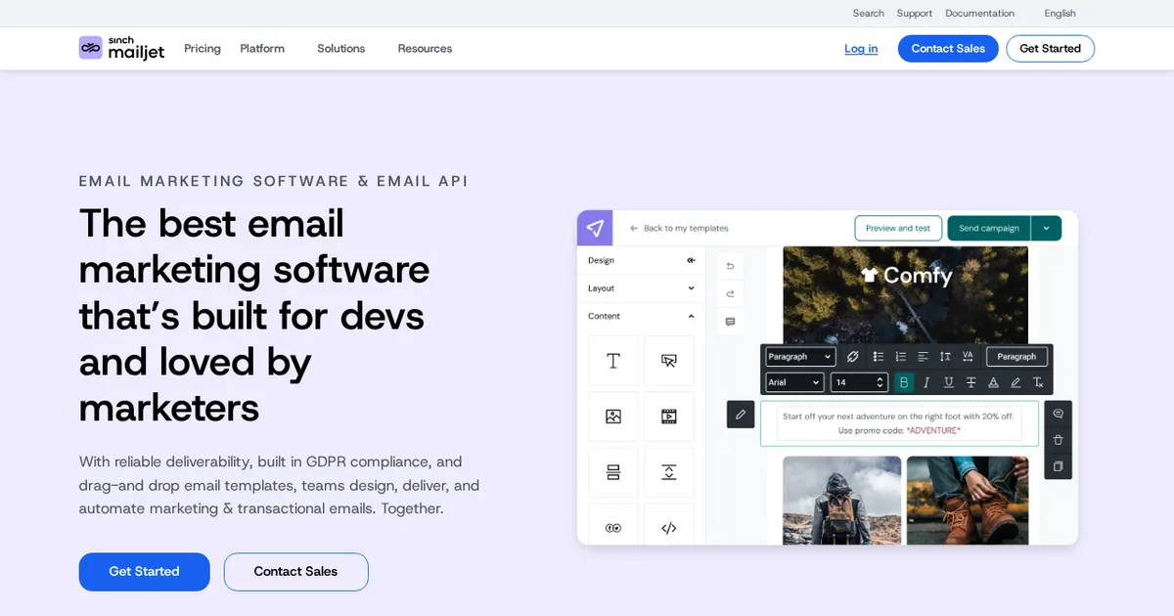Image resolution: width=1174 pixels, height=616 pixels.
Task: Open the text color picker icon
Action: pos(993,382)
